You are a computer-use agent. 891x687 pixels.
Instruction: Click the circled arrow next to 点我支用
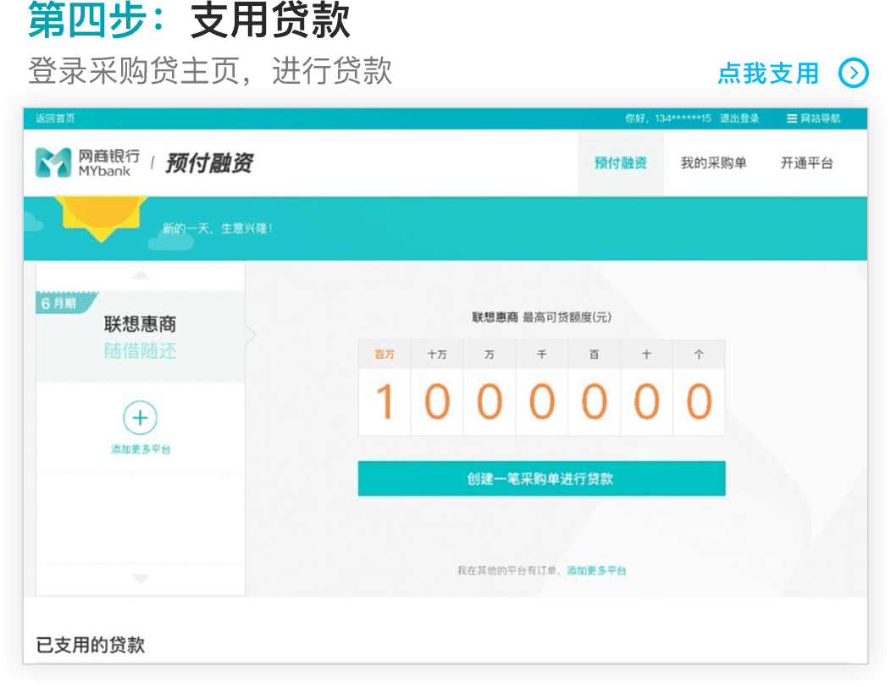(854, 73)
